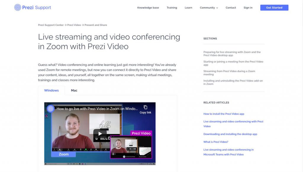Click the 'What is Prezi Video?' article
Viewport: 303px width, 172px height.
[215, 142]
